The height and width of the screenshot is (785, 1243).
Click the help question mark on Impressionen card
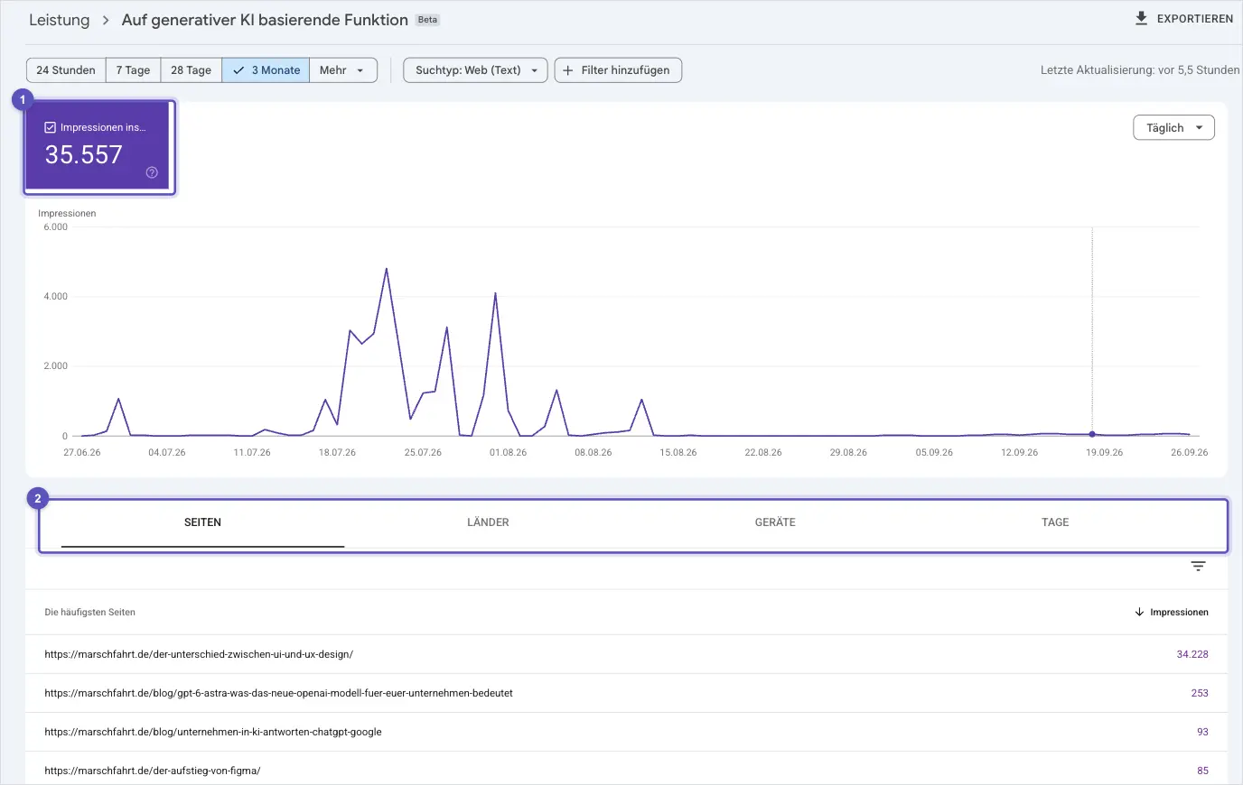point(152,172)
